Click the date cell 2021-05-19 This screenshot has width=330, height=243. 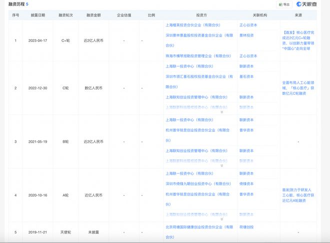pos(37,141)
